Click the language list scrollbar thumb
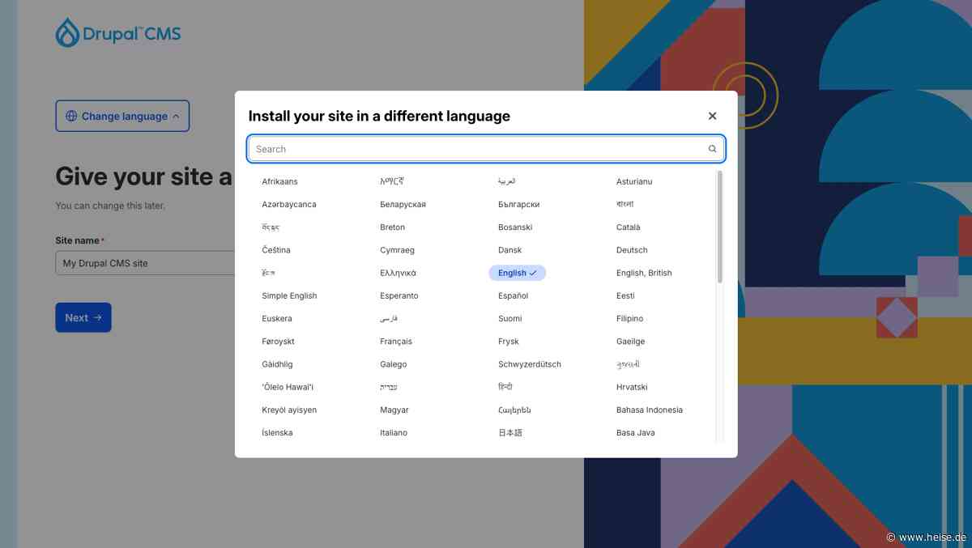 [720, 227]
